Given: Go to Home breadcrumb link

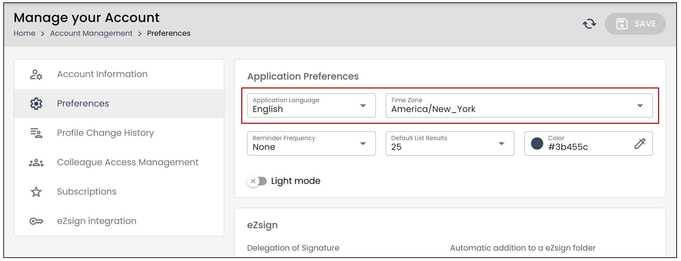Looking at the screenshot, I should [x=24, y=33].
